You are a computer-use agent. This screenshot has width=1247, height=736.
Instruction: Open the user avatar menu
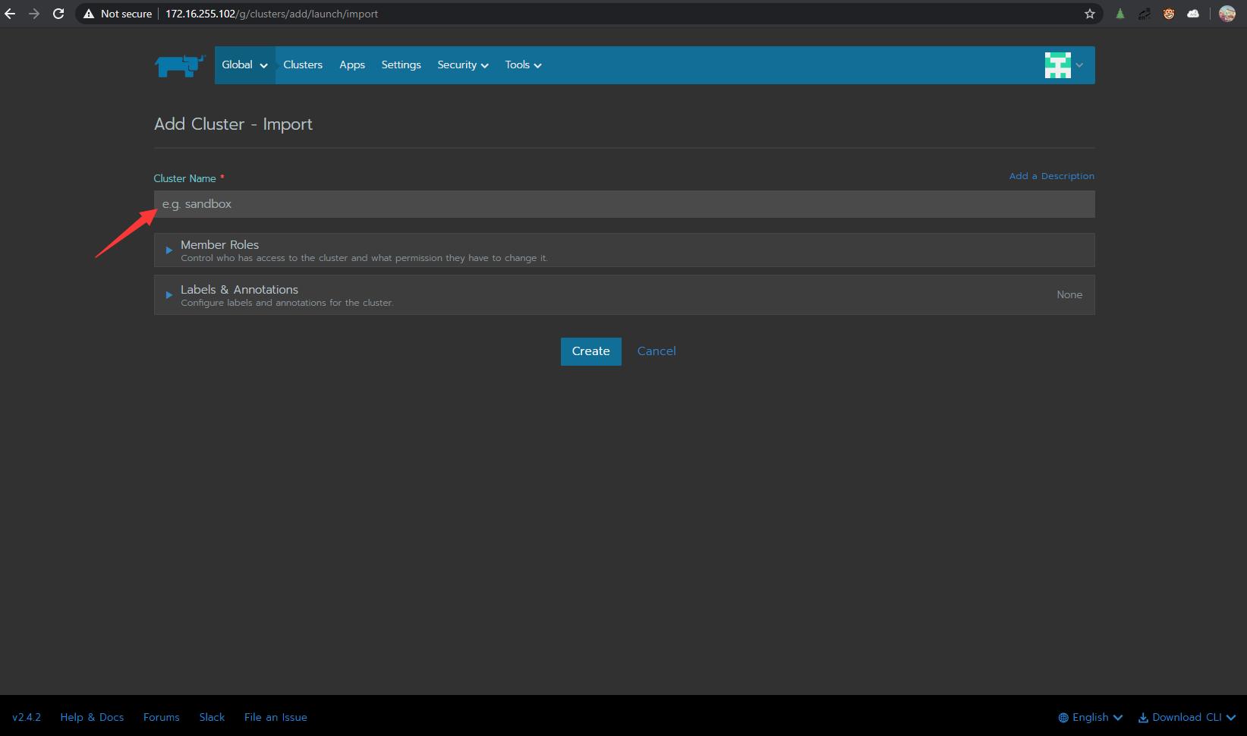(x=1063, y=65)
